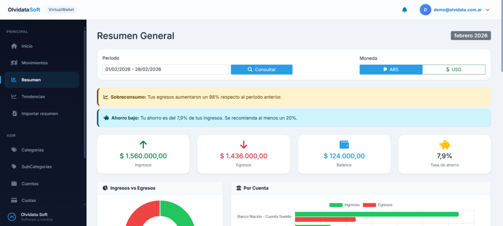Viewport: 503px width, 226px height.
Task: Click the OlvidataSoft logo link
Action: [24, 10]
